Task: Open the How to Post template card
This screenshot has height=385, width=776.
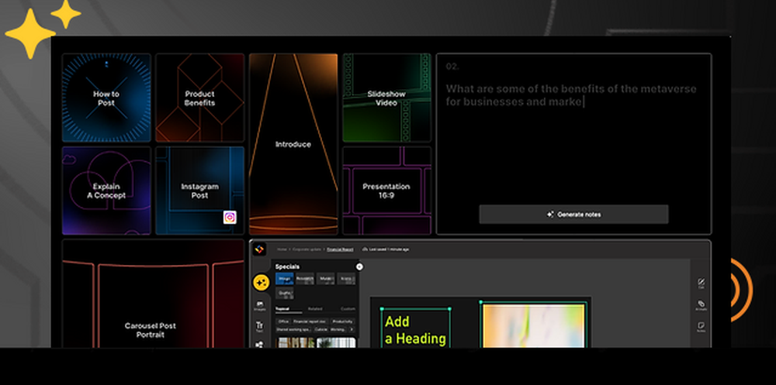Action: (106, 98)
